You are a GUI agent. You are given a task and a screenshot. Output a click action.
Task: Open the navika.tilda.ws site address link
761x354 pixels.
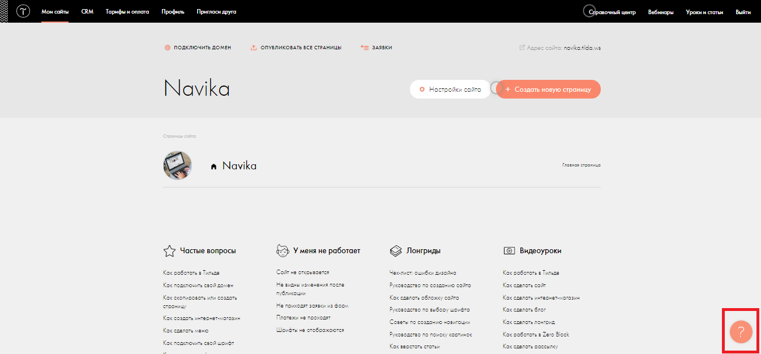coord(582,48)
